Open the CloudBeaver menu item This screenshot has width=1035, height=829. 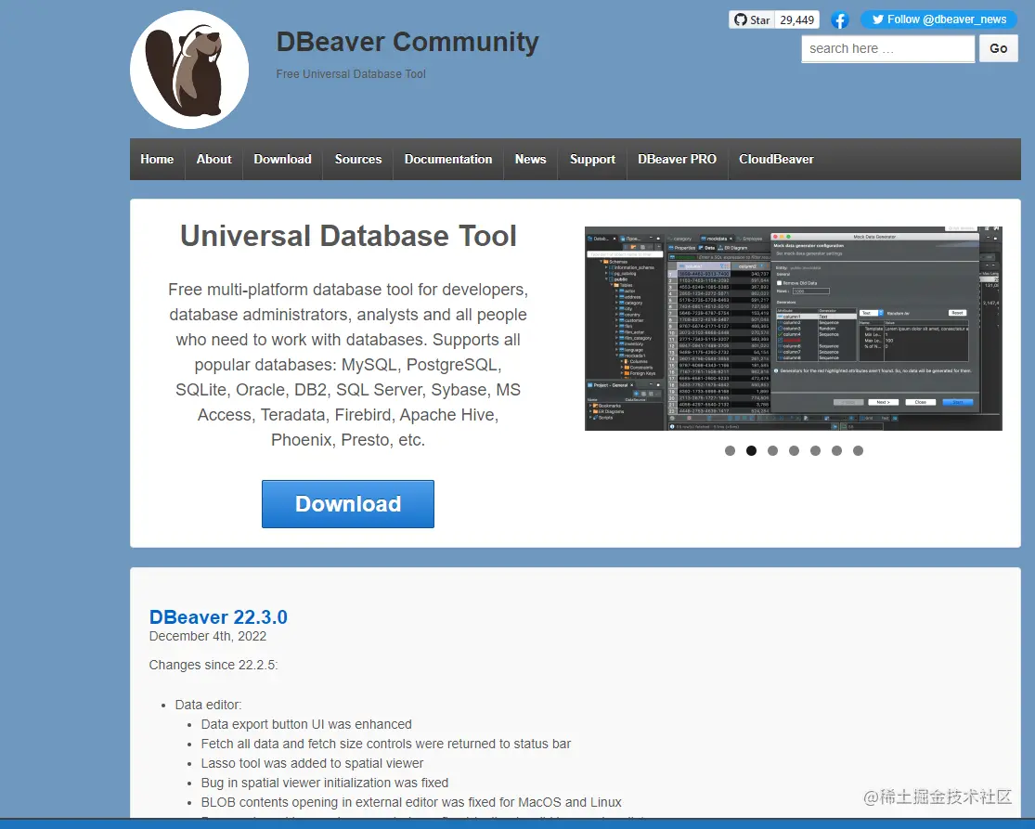click(x=776, y=159)
